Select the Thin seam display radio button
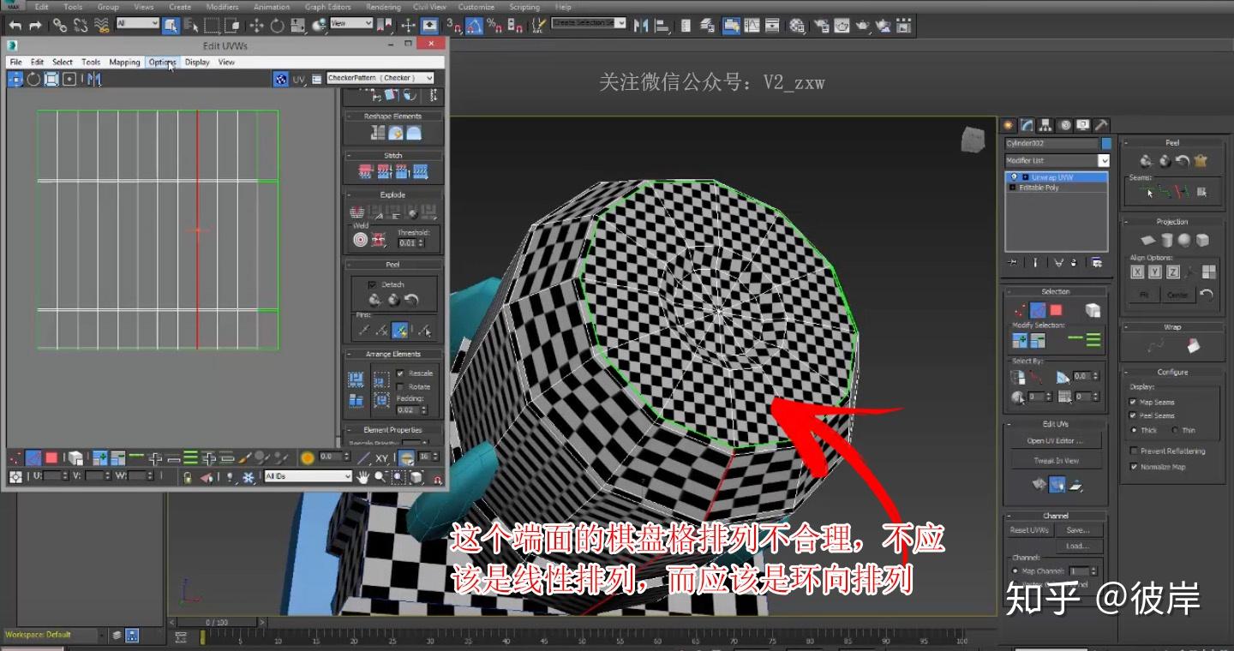 tap(1175, 431)
